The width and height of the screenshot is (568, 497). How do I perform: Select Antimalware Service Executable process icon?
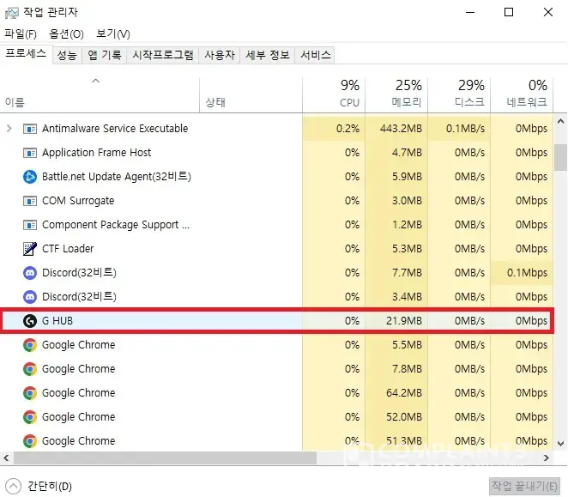click(30, 129)
